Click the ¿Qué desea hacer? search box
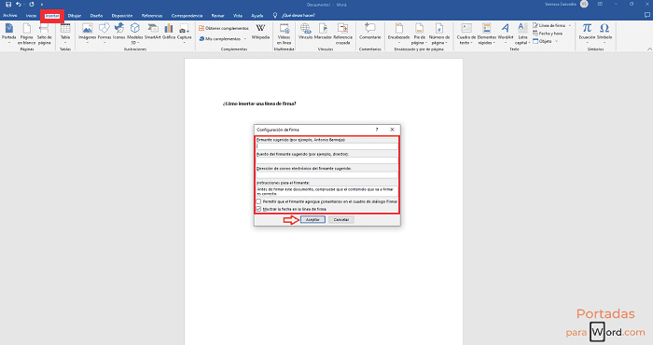 [x=299, y=16]
